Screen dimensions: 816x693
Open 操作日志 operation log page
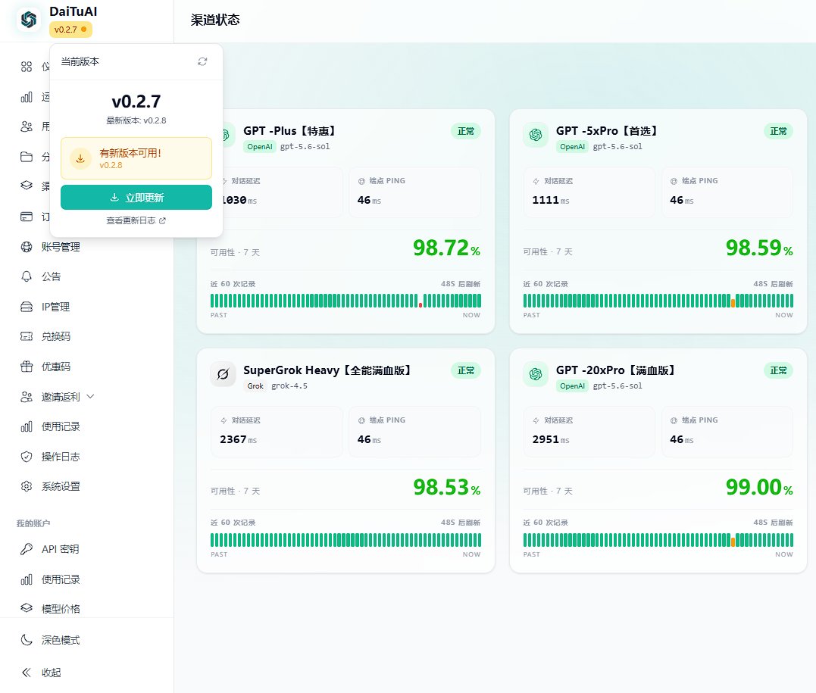tap(61, 457)
